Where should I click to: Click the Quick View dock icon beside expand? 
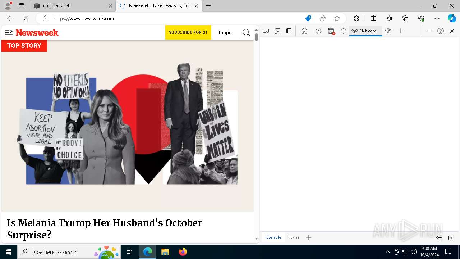[x=439, y=237]
